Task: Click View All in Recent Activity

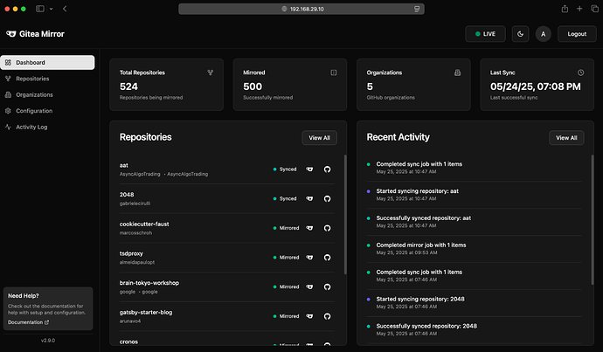Action: pyautogui.click(x=565, y=137)
